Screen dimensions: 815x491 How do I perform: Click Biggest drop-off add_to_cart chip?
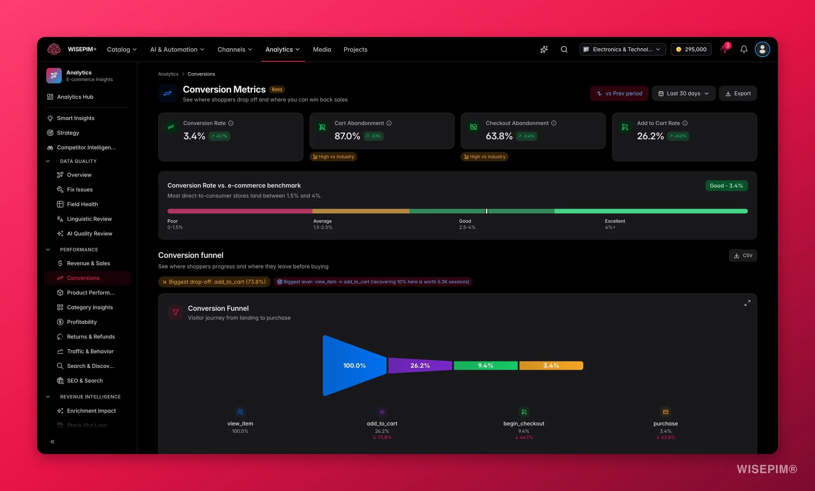point(214,282)
